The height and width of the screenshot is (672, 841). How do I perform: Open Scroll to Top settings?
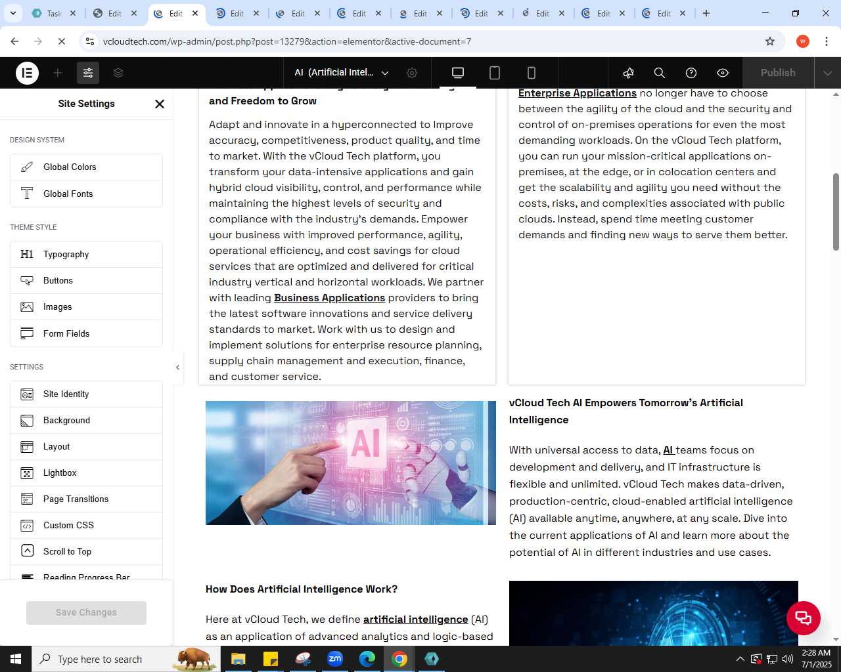coord(86,552)
